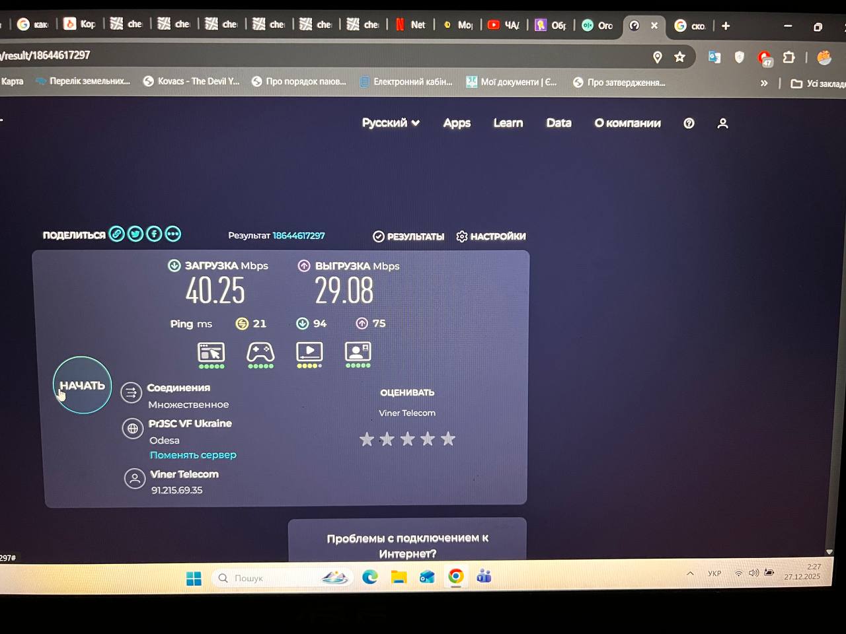The image size is (846, 634).
Task: Click the location pin icon in address bar
Action: click(x=658, y=57)
